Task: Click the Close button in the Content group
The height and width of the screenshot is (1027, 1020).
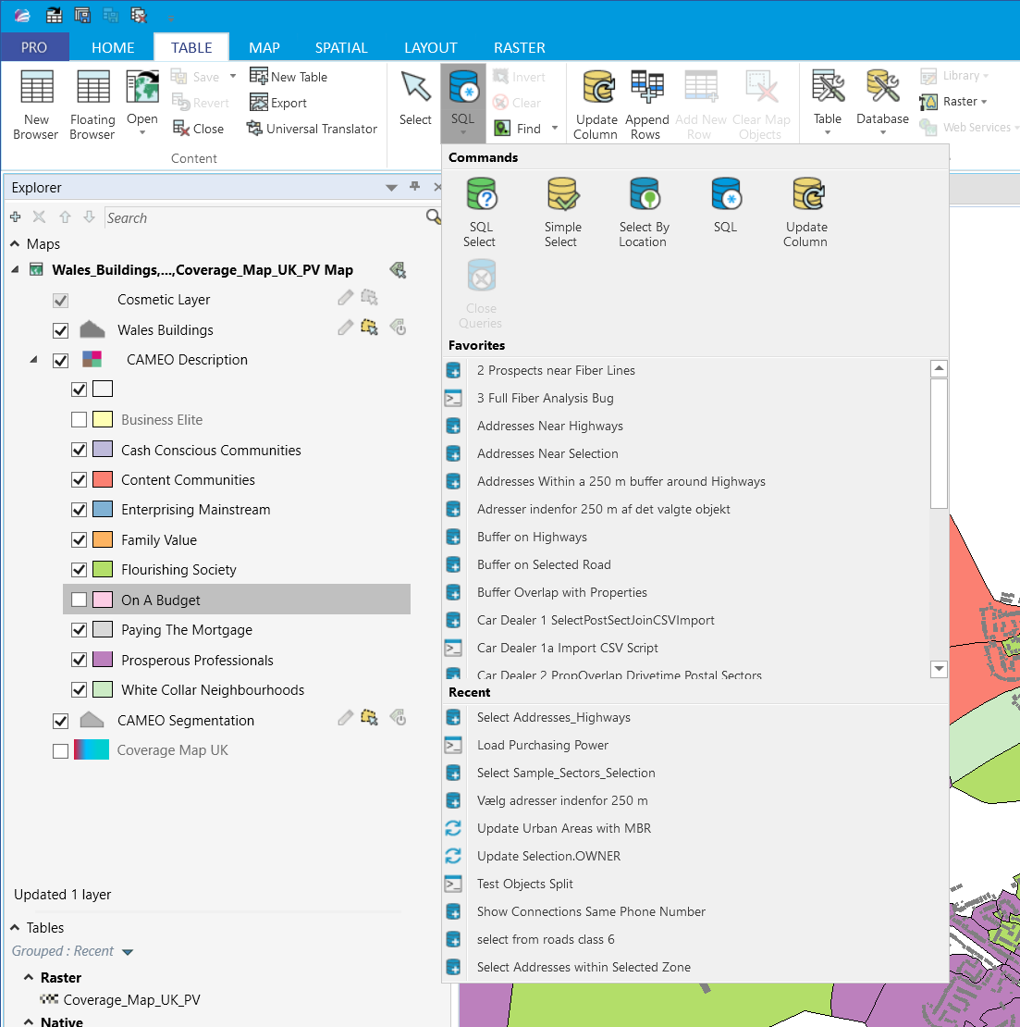Action: pyautogui.click(x=199, y=129)
